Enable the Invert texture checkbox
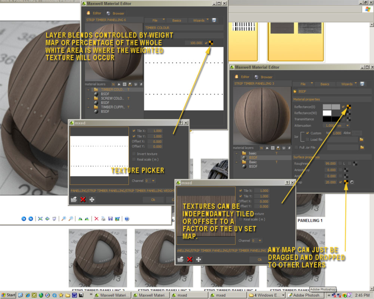Screen dimensions: 374x299 134,154
